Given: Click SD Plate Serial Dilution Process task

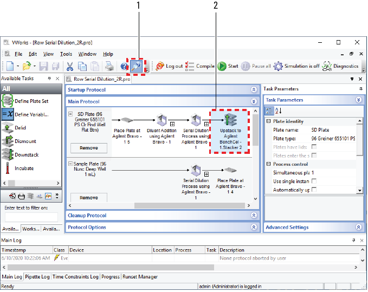Looking at the screenshot, I should pyautogui.click(x=196, y=131).
